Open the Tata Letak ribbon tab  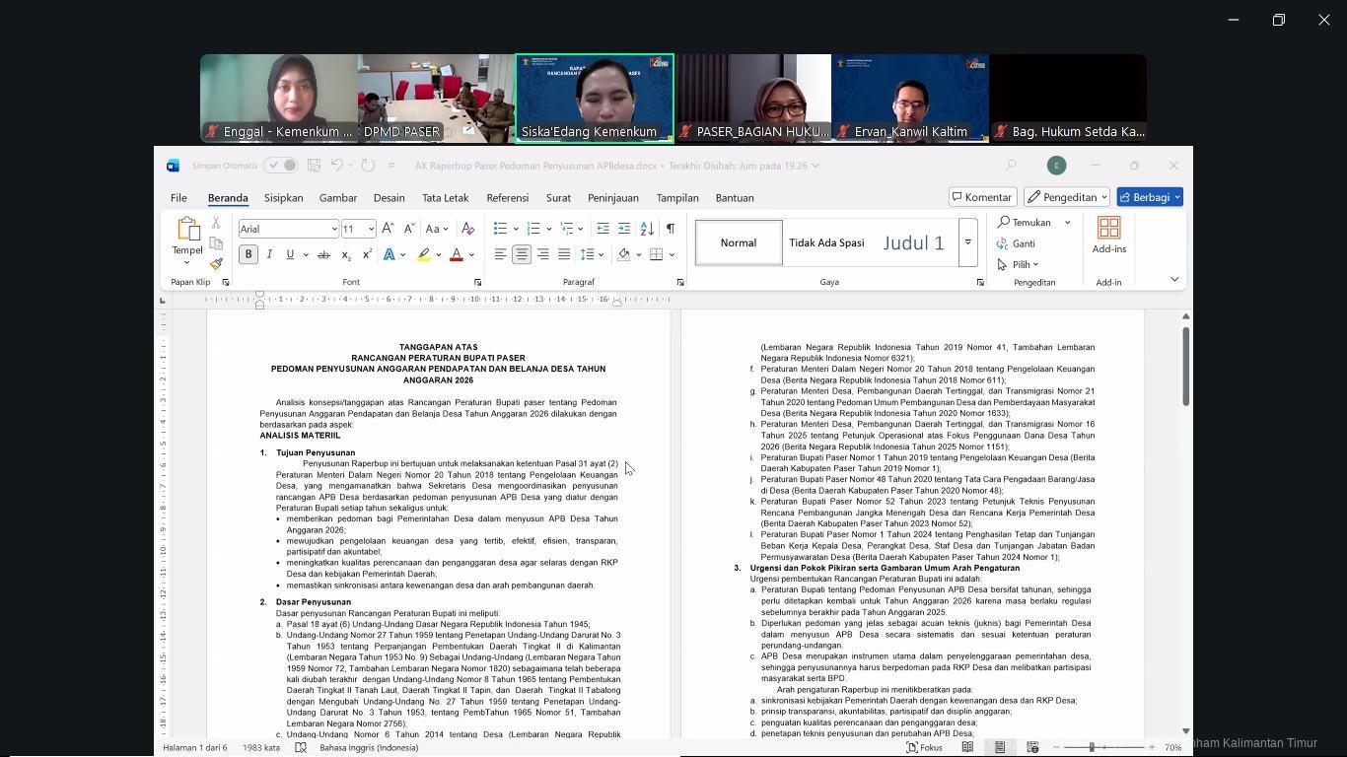click(445, 198)
